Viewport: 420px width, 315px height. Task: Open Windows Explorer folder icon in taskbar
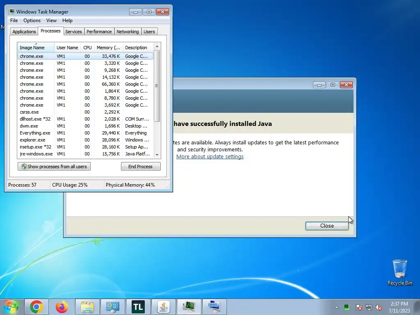tap(87, 307)
